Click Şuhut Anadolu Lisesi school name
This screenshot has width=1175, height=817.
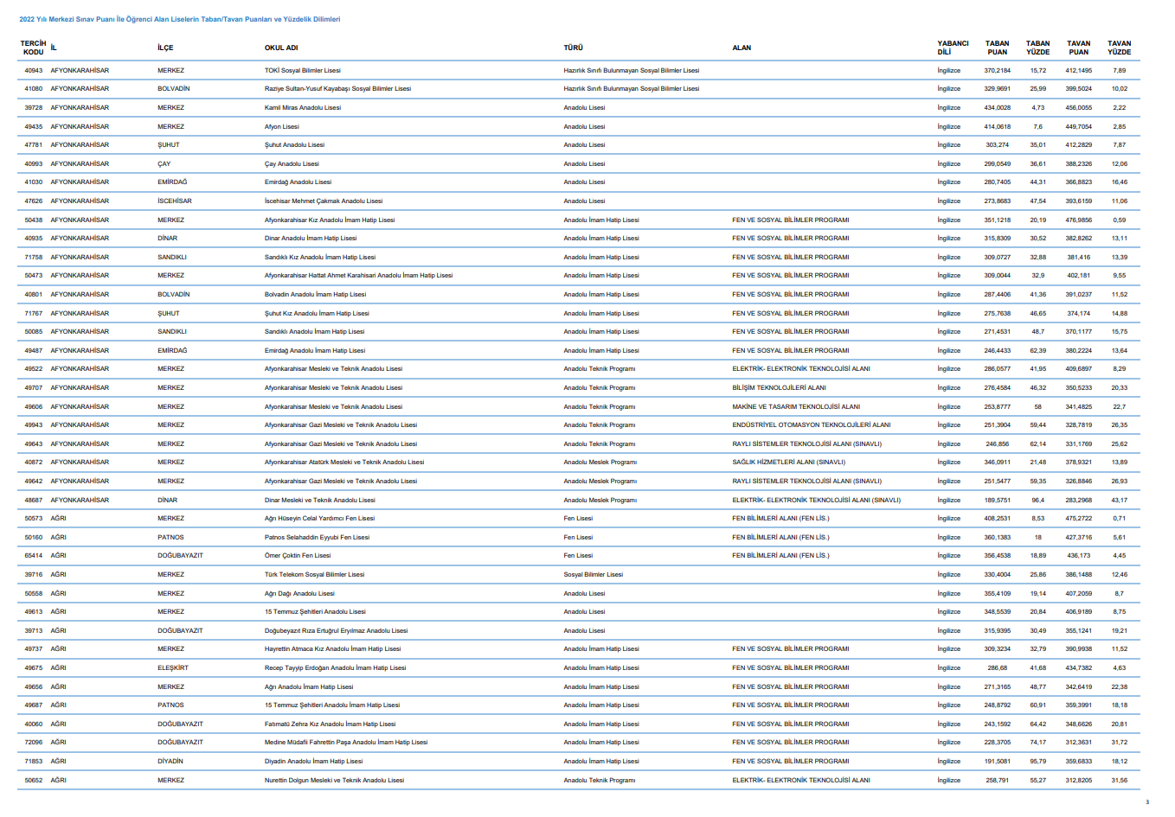(294, 145)
